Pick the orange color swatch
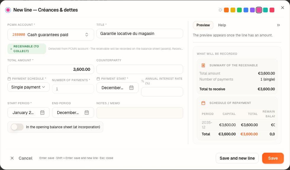 pyautogui.click(x=226, y=10)
